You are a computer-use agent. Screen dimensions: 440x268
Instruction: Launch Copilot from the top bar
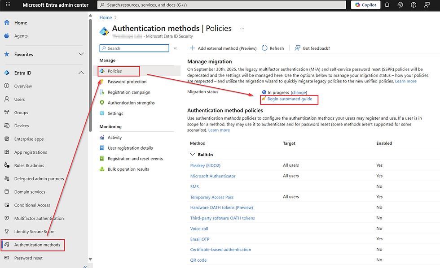click(365, 4)
